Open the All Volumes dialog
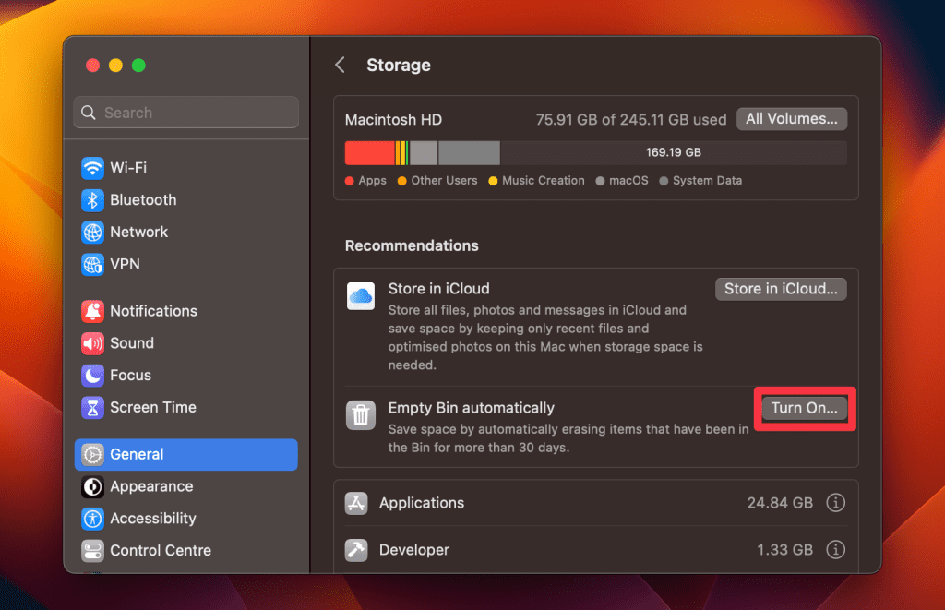Screen dimensions: 945x610 tap(791, 118)
